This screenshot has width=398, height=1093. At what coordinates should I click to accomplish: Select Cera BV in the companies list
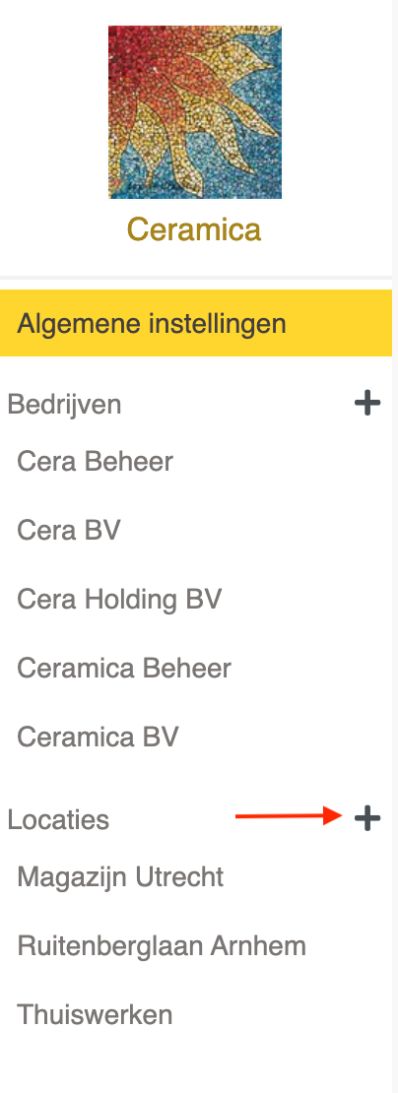(68, 531)
